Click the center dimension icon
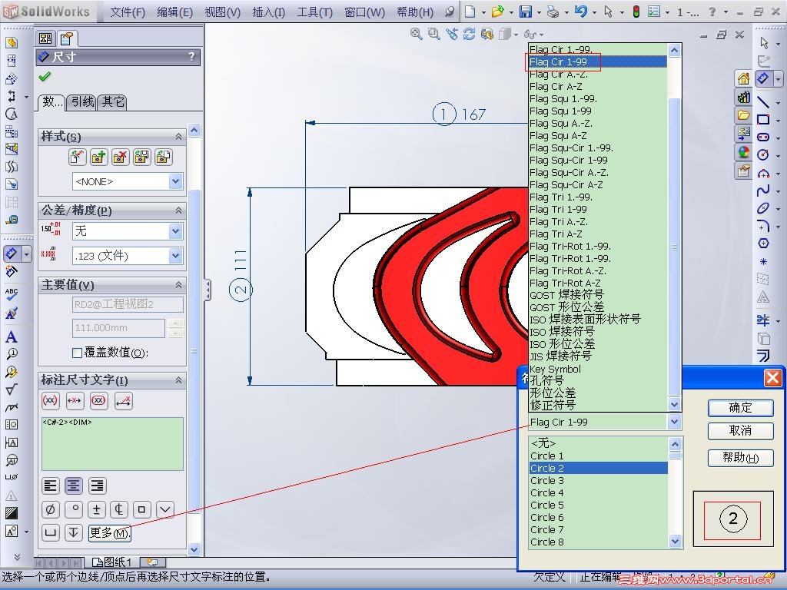 pos(75,400)
